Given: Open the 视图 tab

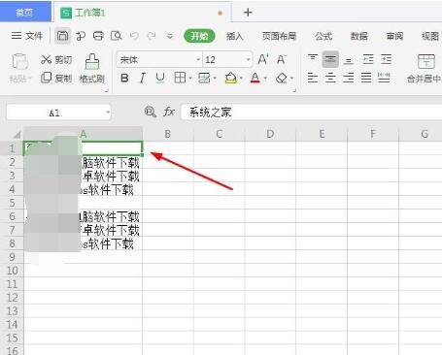Looking at the screenshot, I should [430, 36].
